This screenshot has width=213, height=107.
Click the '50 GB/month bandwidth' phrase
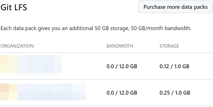click(161, 28)
